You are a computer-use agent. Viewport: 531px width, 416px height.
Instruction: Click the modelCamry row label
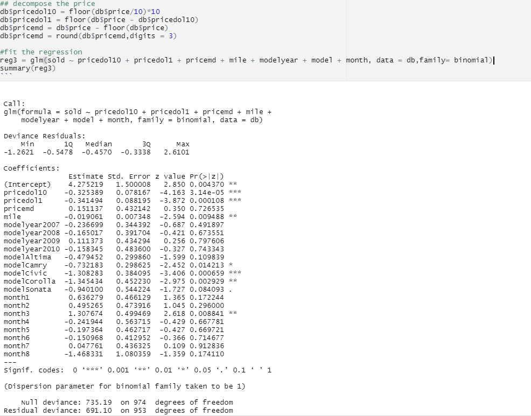click(x=25, y=265)
